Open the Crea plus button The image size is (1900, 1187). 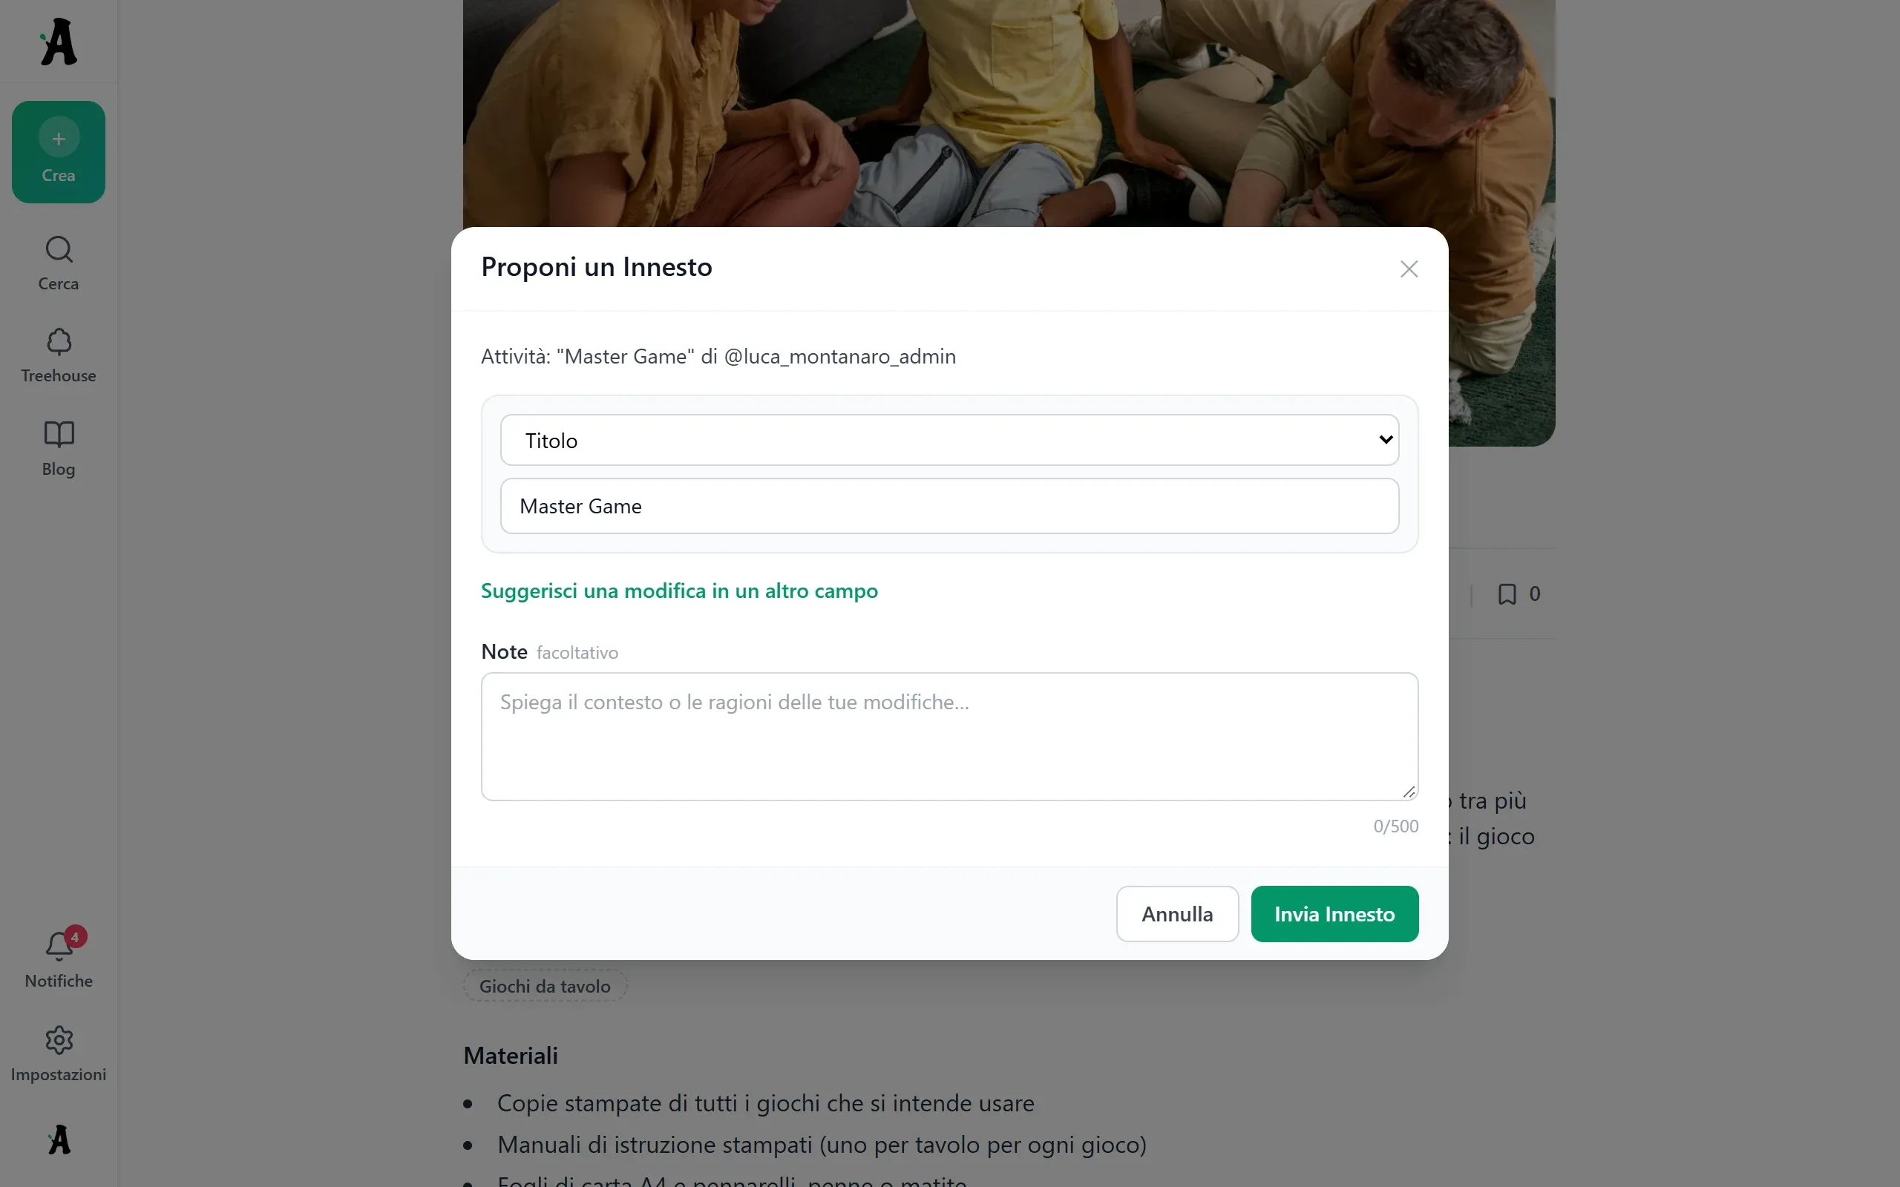pyautogui.click(x=58, y=151)
